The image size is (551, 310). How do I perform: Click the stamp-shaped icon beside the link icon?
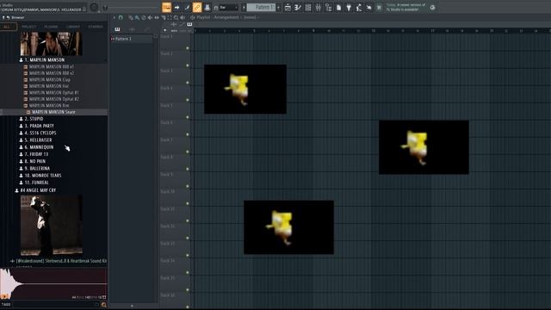207,8
